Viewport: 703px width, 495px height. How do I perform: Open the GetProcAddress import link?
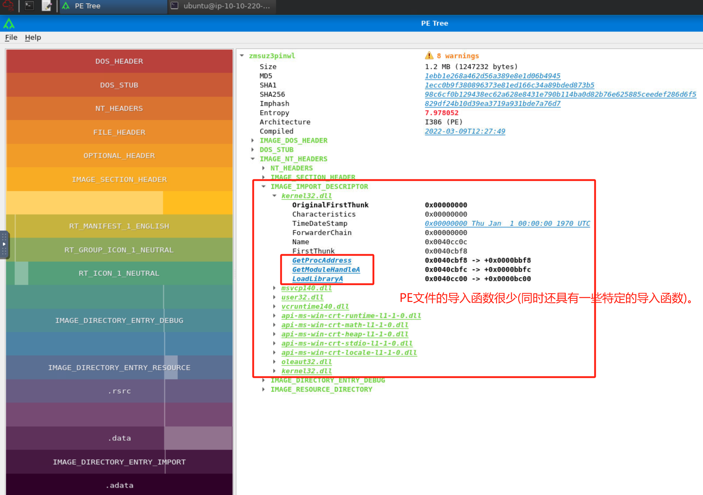[322, 260]
